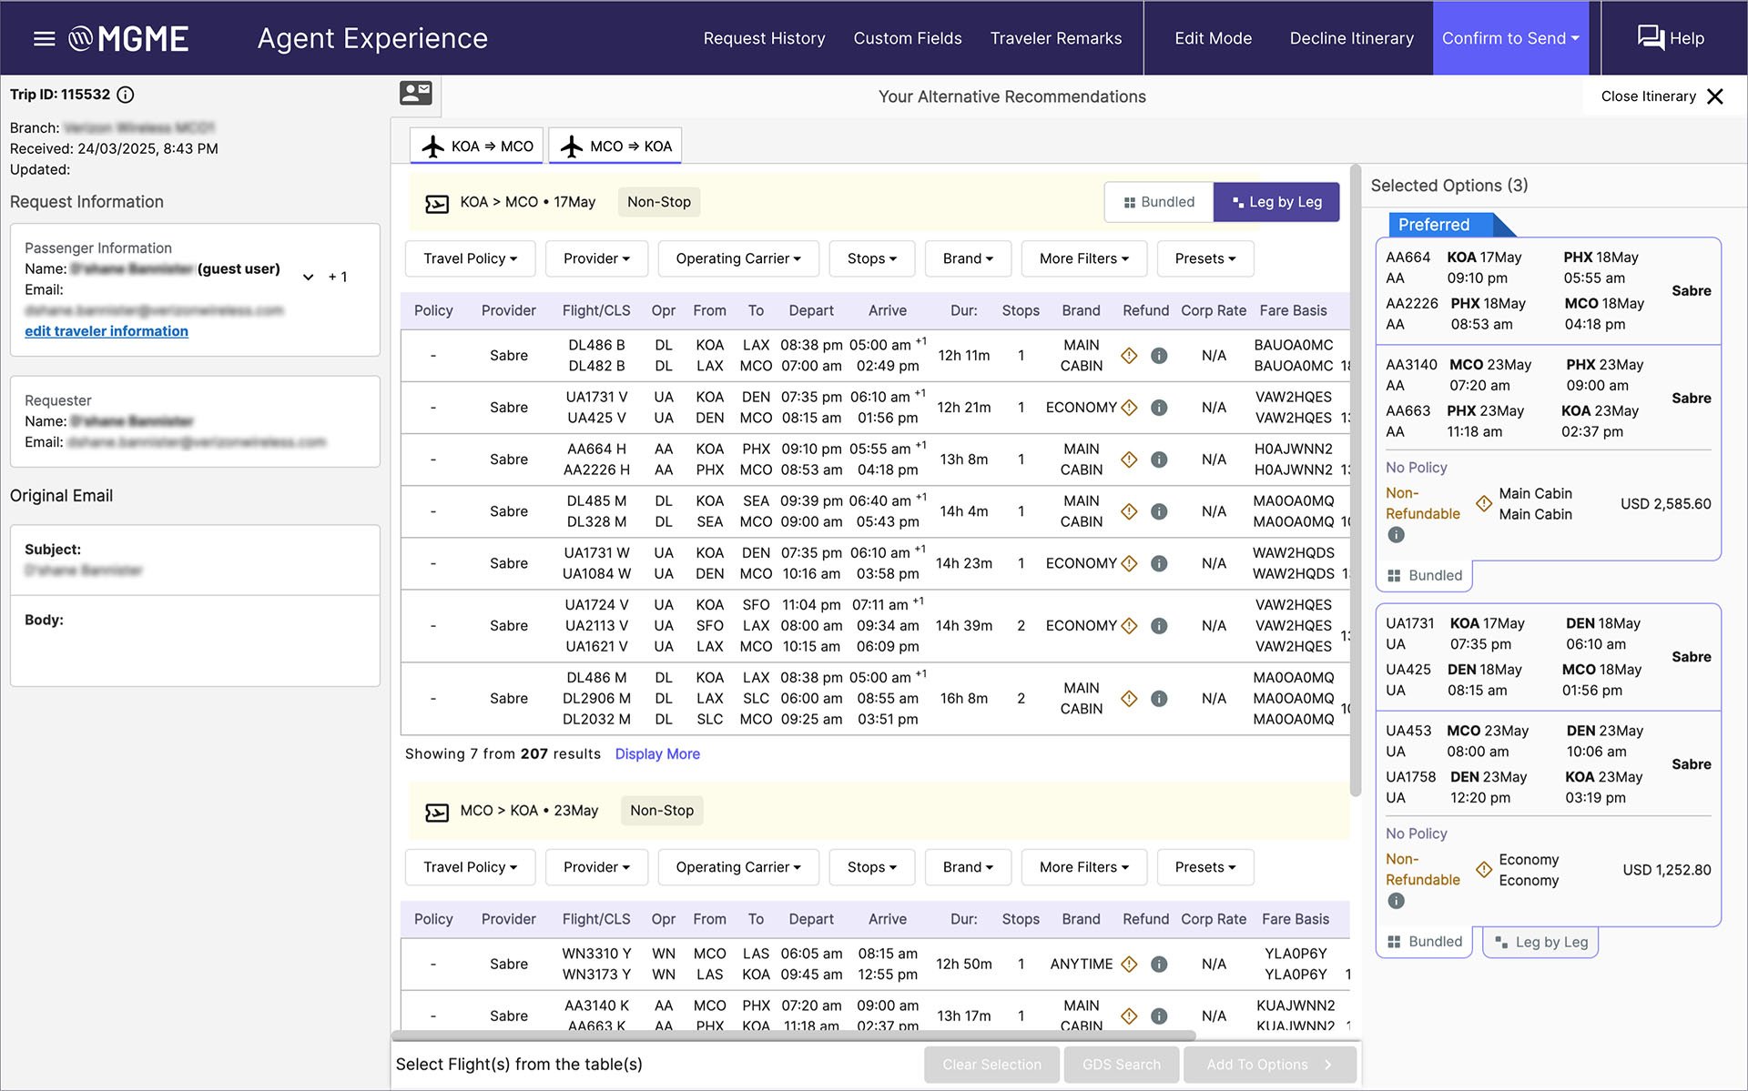Open Stops dropdown for KOA > MCO
1748x1091 pixels.
[871, 258]
